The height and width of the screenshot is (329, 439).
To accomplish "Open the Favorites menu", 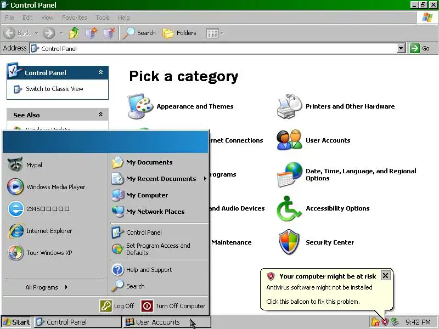I will click(x=75, y=18).
